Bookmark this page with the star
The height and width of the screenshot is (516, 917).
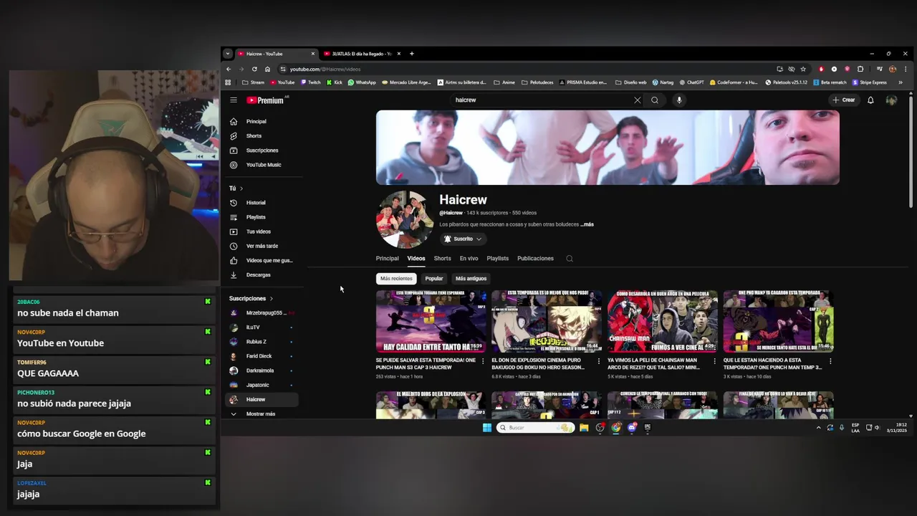pyautogui.click(x=803, y=70)
